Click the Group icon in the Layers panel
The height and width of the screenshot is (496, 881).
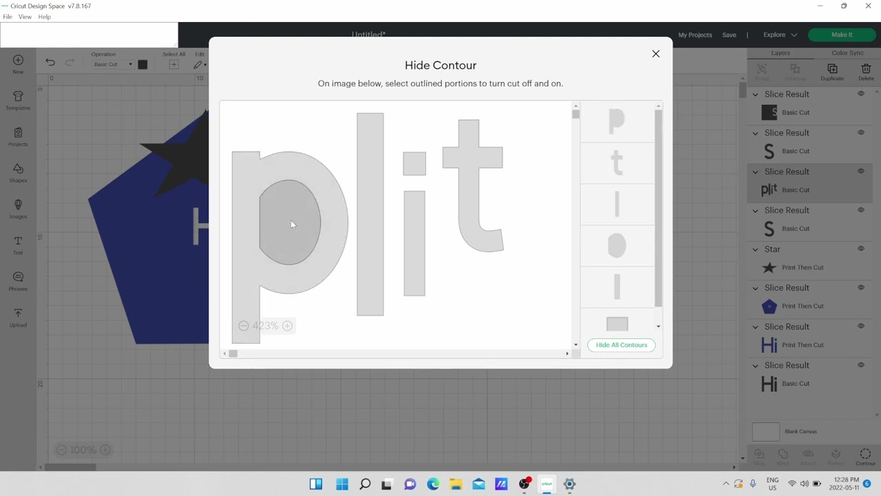pos(762,69)
